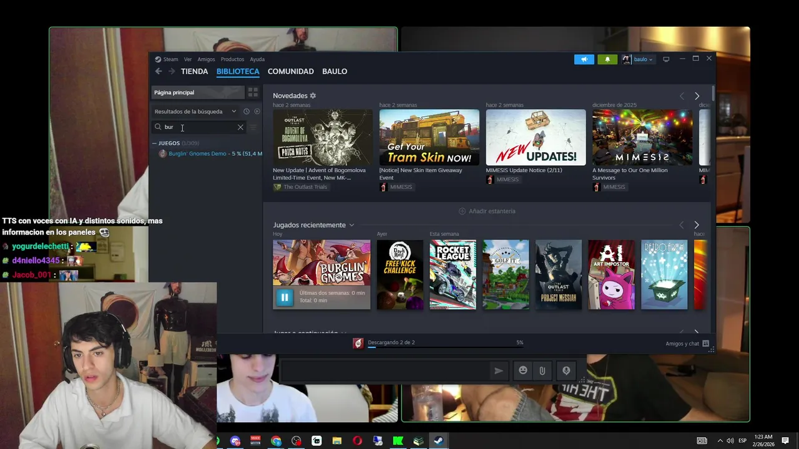Screen dimensions: 799x449
Task: Click the Steam library vertical scrollbar
Action: coord(713,94)
